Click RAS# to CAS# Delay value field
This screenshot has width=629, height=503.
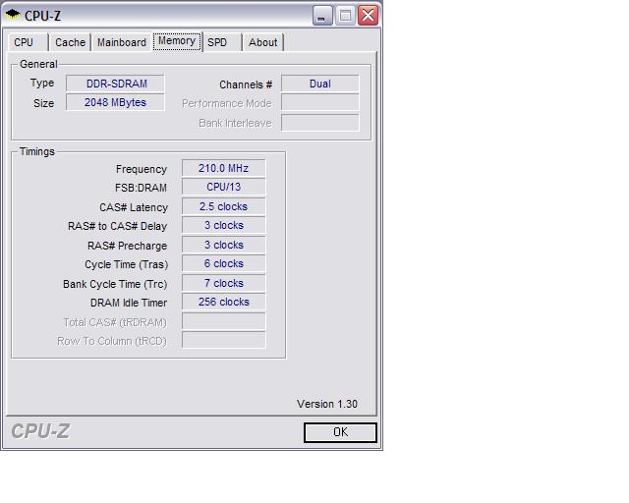(x=224, y=225)
